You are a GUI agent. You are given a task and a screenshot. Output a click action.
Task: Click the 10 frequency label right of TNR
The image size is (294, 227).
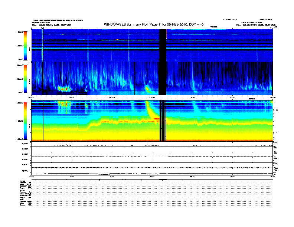pos(276,132)
